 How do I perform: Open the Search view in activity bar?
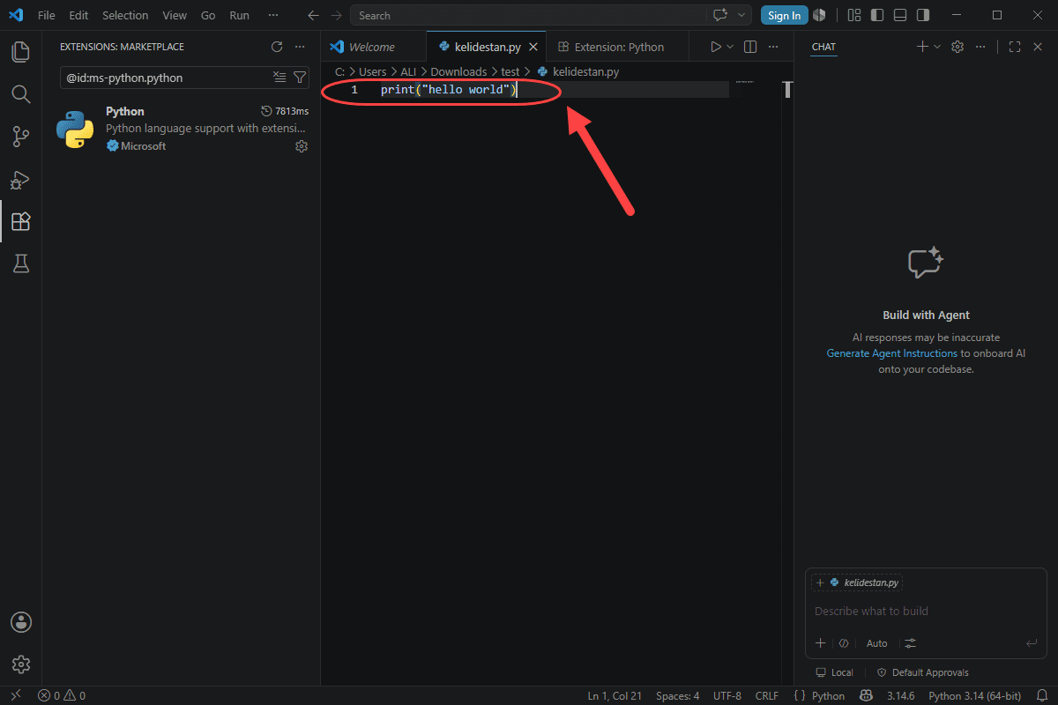(21, 93)
